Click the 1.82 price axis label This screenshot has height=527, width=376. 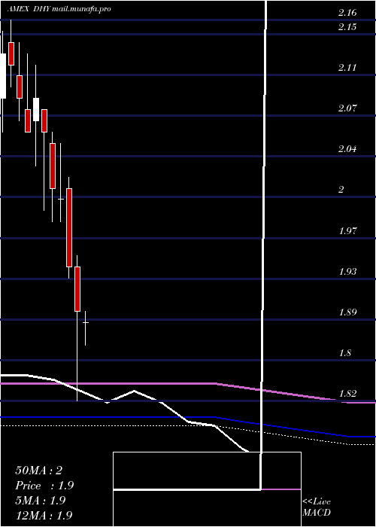(347, 394)
